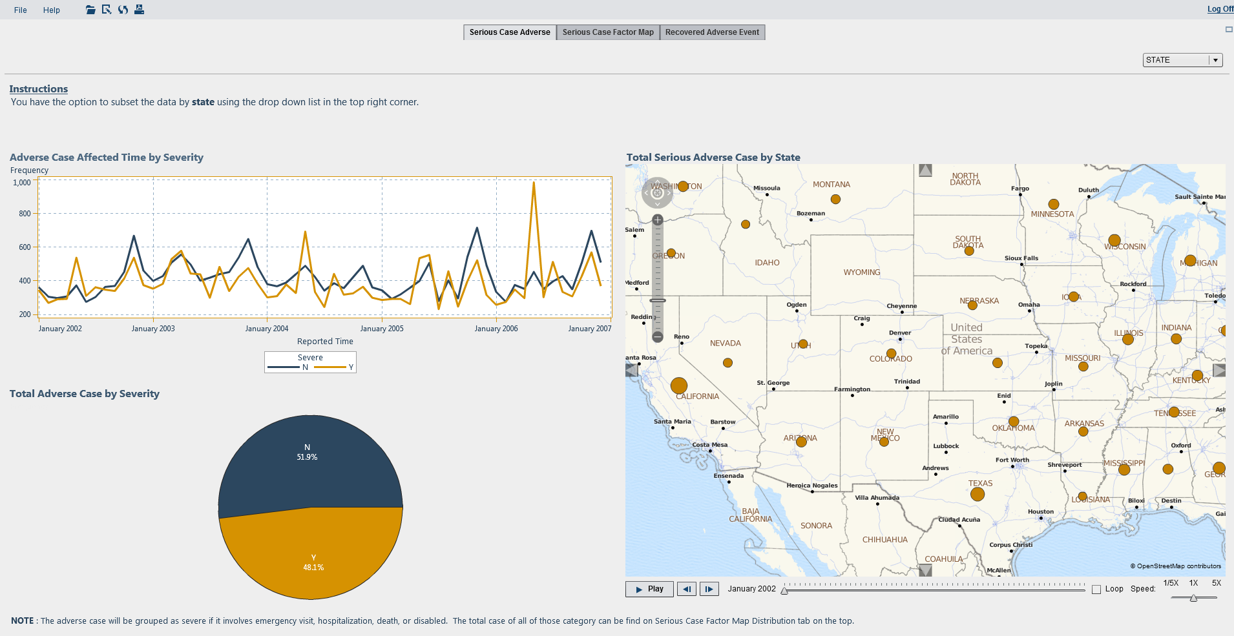Pan the map down with compass arrow

coord(657,204)
